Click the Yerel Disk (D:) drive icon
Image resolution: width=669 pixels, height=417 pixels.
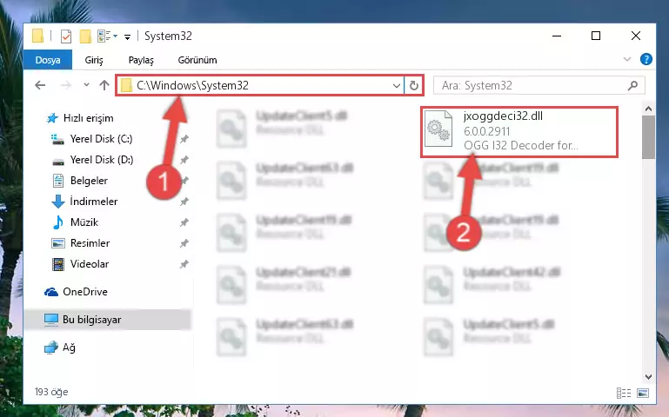tap(58, 162)
